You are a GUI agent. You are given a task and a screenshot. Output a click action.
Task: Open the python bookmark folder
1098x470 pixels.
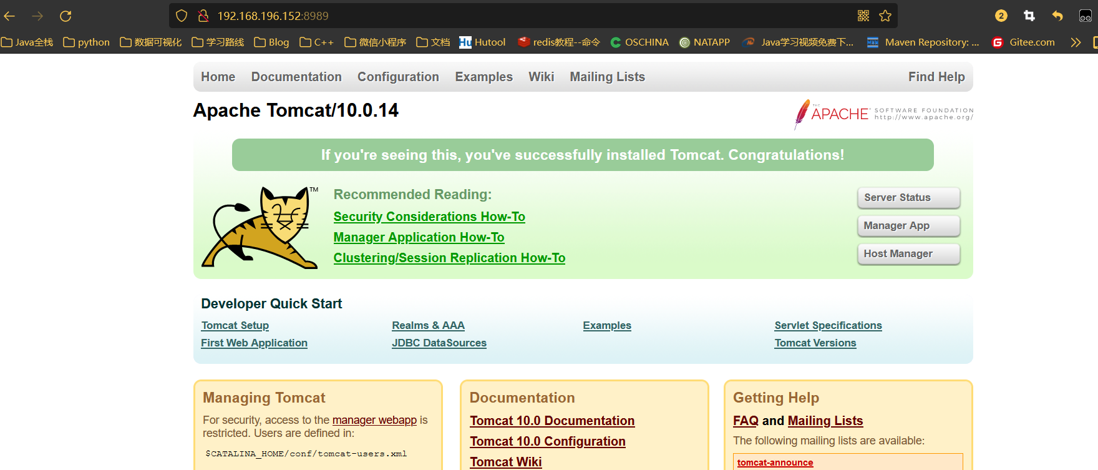[x=87, y=42]
